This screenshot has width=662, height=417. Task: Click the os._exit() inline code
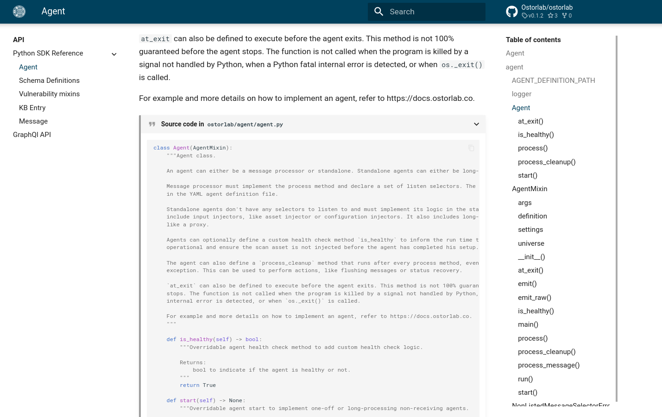[x=462, y=65]
